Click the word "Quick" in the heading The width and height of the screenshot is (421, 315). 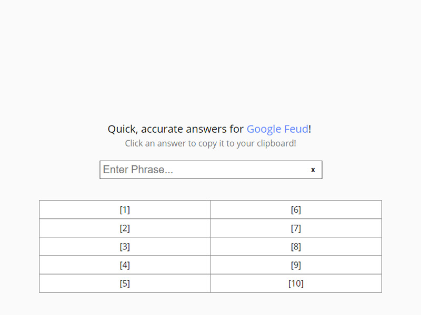point(122,129)
